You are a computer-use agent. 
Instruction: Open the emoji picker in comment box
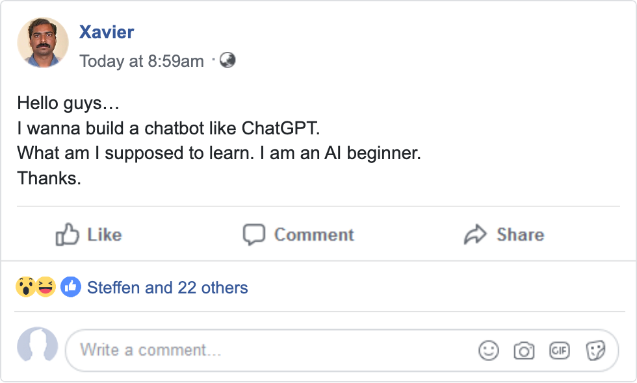[x=488, y=351]
